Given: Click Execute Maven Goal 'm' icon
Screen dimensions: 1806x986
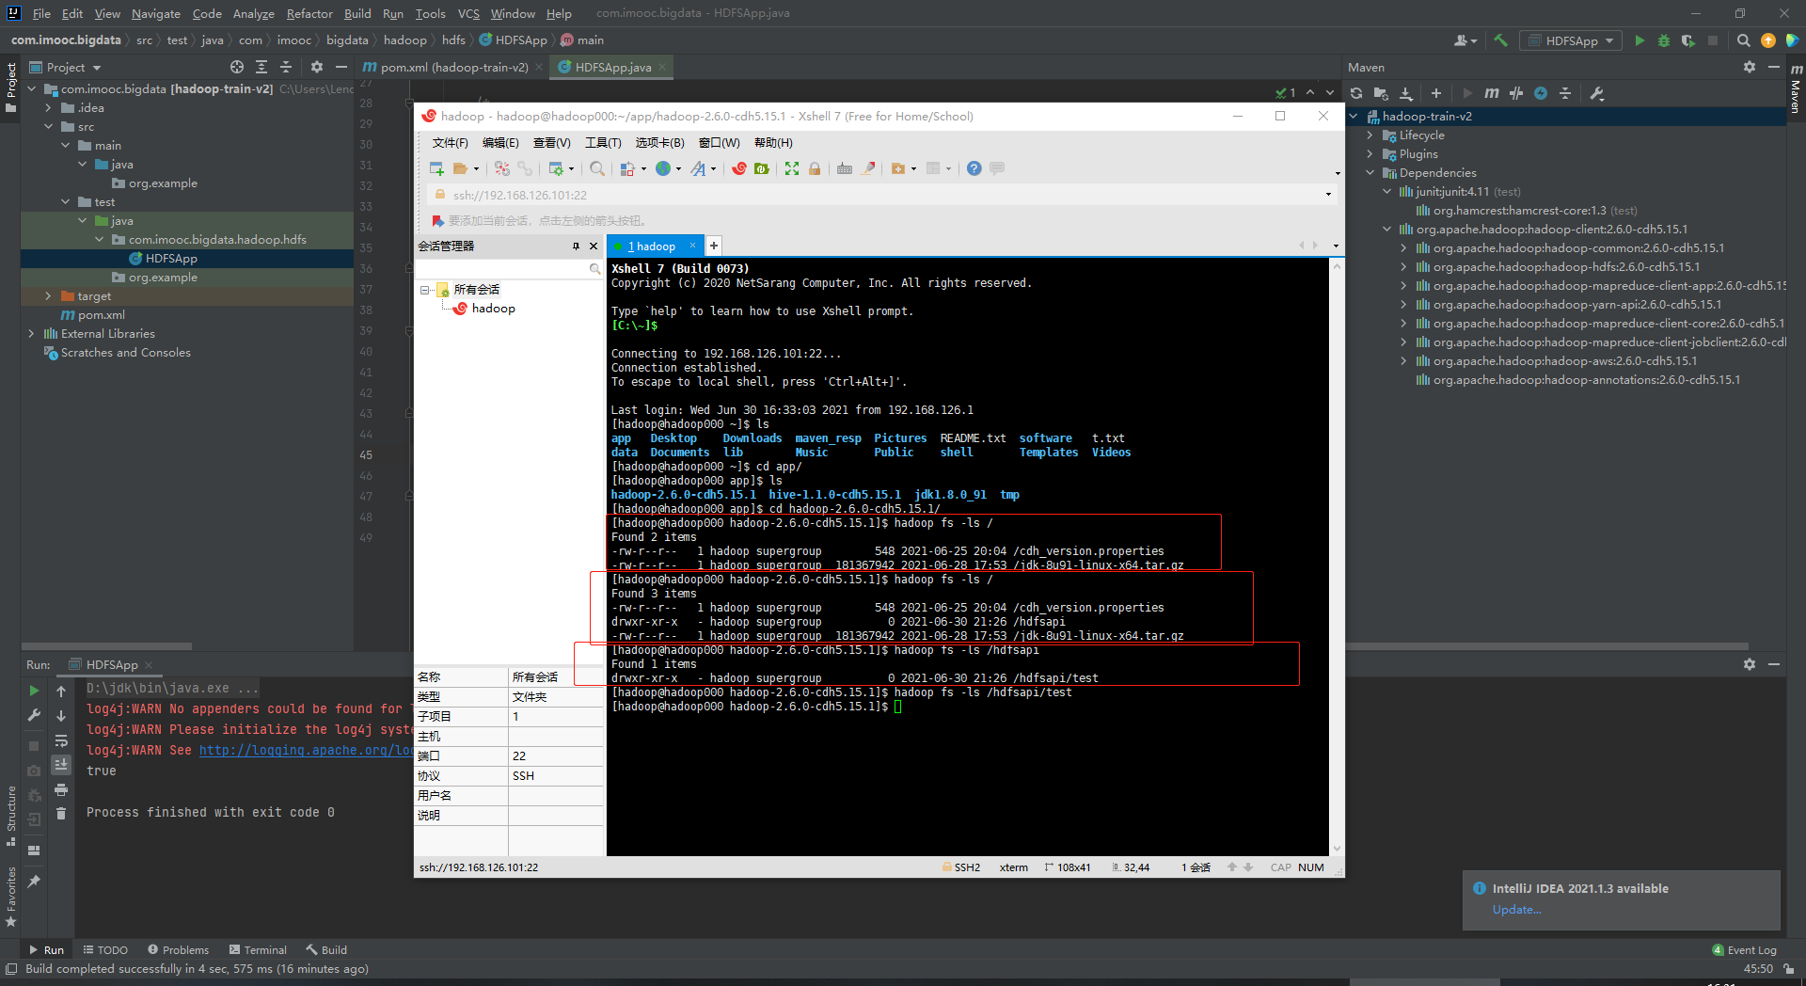Looking at the screenshot, I should (1492, 93).
